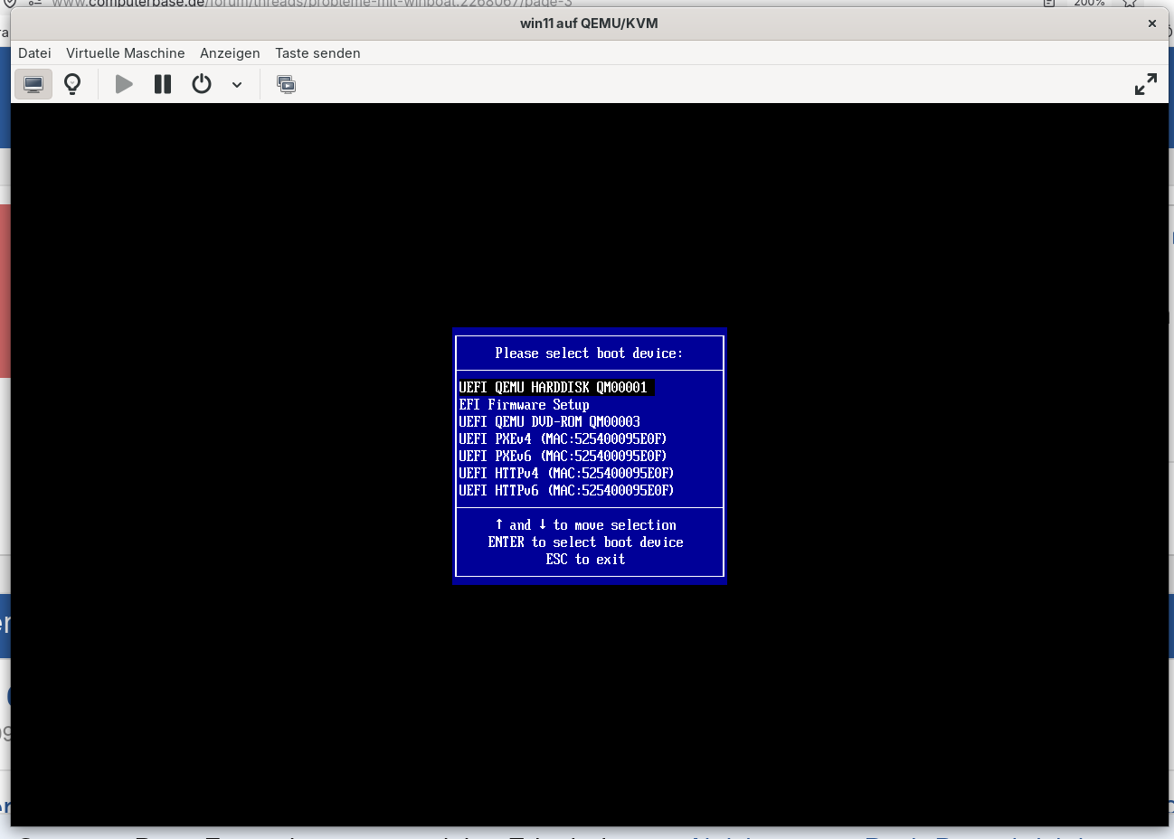Shut down the VM with power icon

tap(202, 84)
